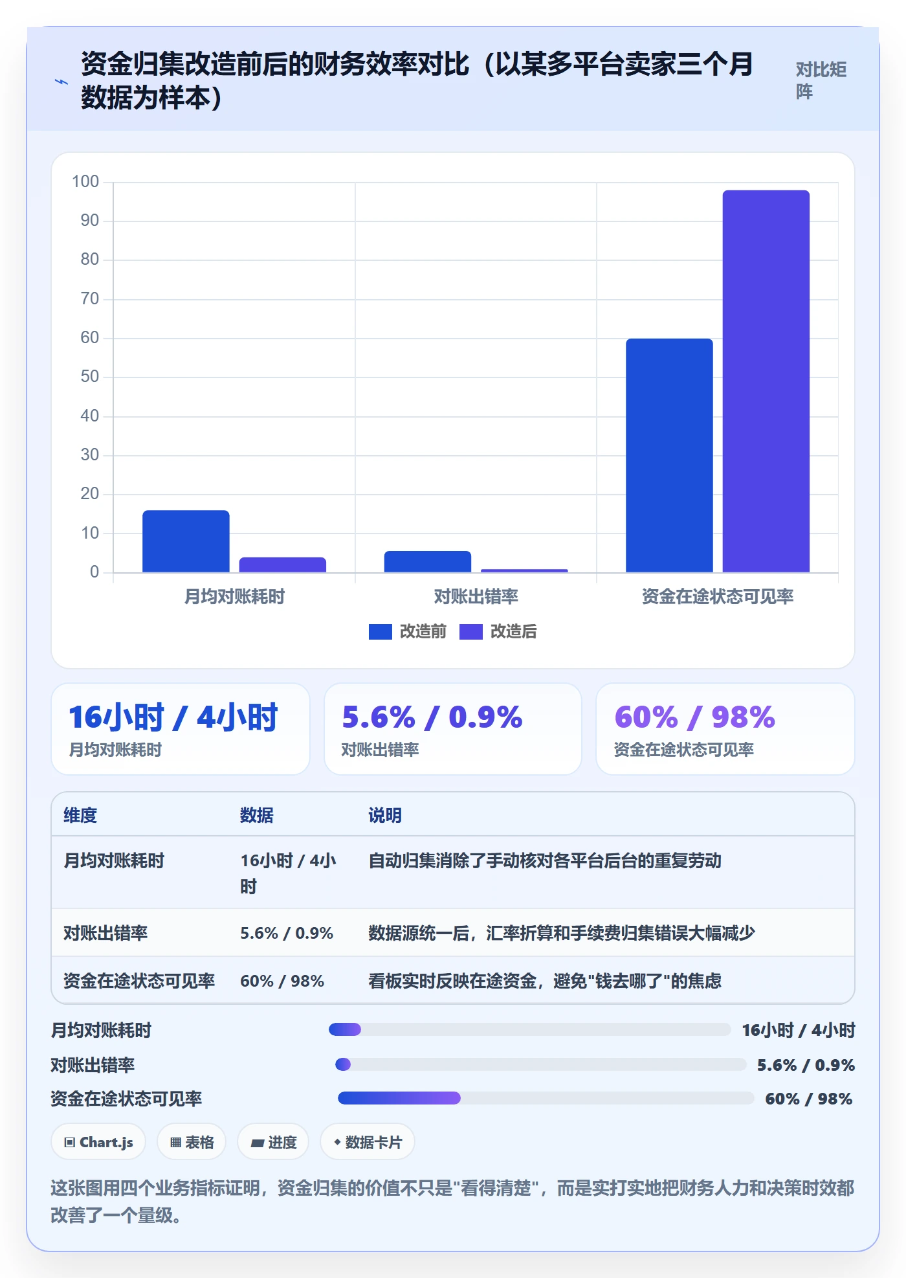Click the table cell 60% / 98%
This screenshot has width=906, height=1278.
pyautogui.click(x=282, y=981)
